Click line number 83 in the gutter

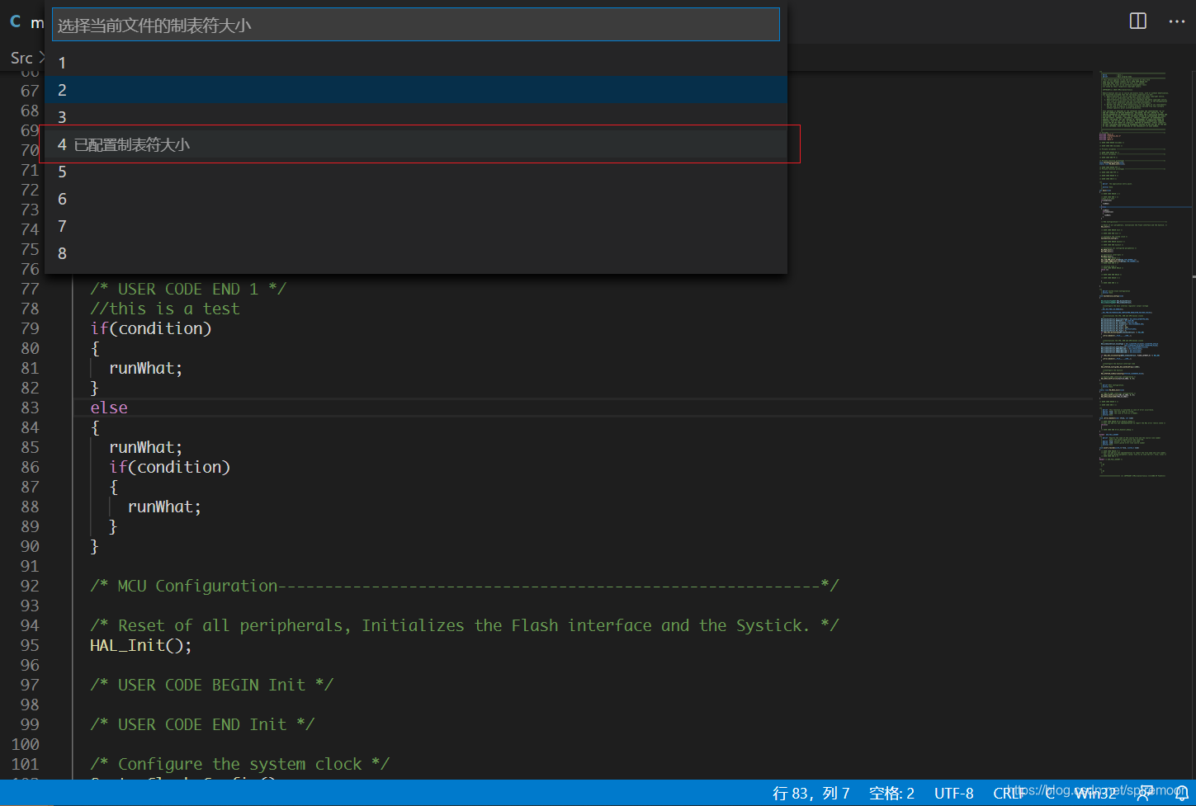(x=30, y=408)
